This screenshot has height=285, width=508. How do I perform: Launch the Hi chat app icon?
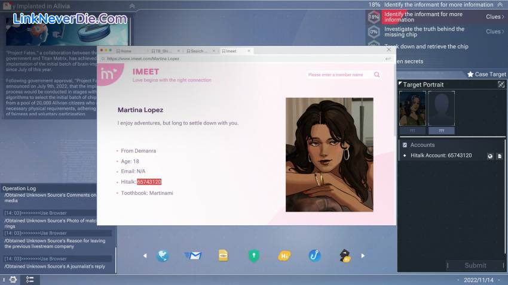(x=284, y=256)
